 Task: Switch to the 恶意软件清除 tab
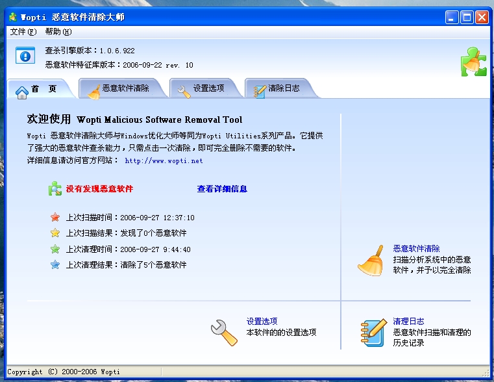coord(123,88)
